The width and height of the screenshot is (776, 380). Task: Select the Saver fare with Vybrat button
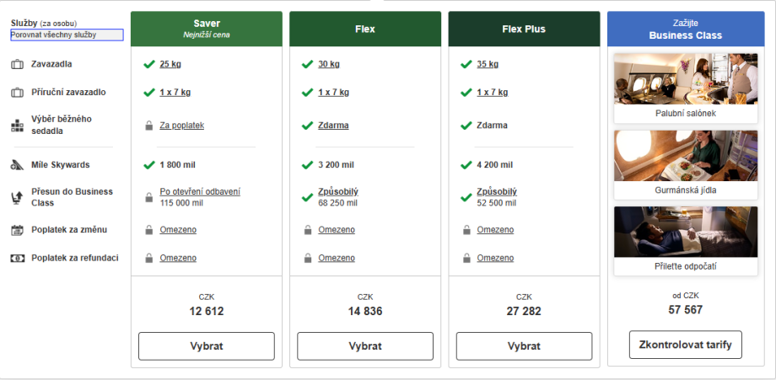click(x=207, y=345)
